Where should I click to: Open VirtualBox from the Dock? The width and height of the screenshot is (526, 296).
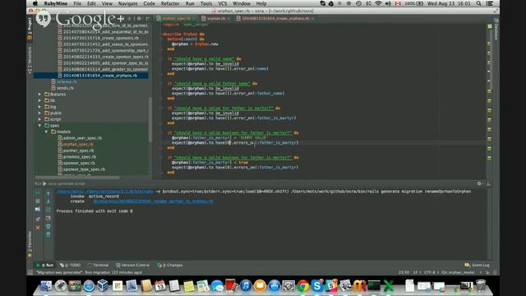coord(103,285)
